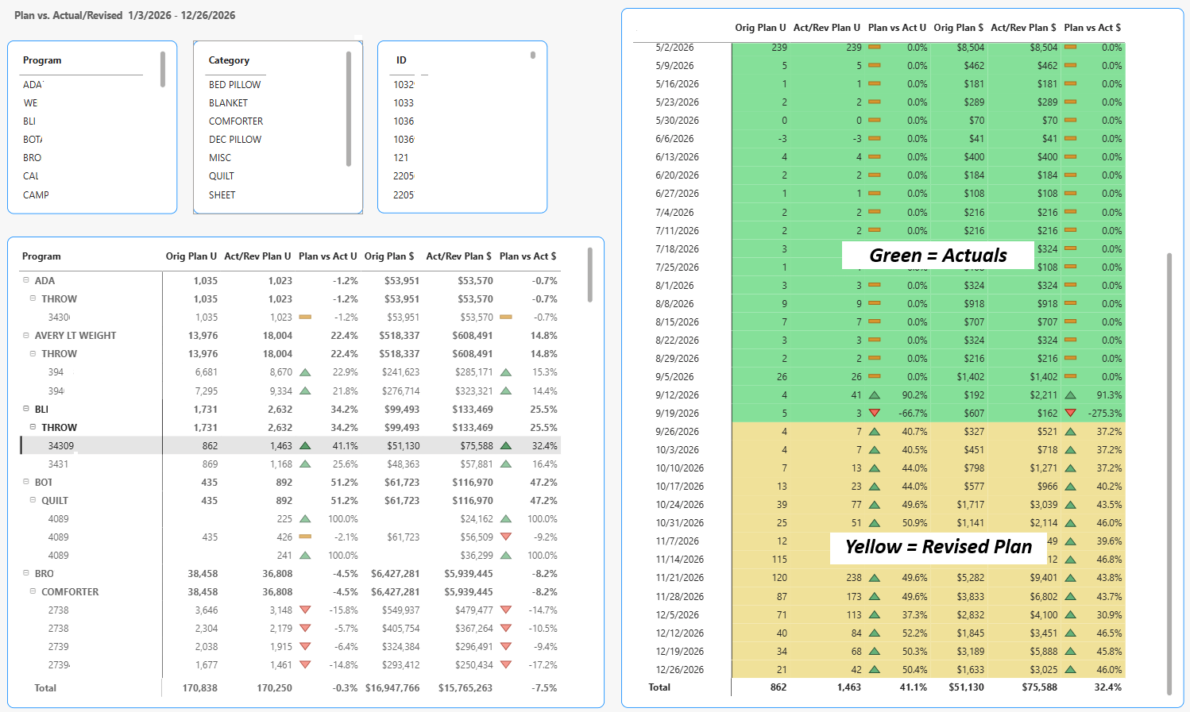Click red triangle in 9/19/2026 Plan vs Act $ column

click(x=1070, y=413)
